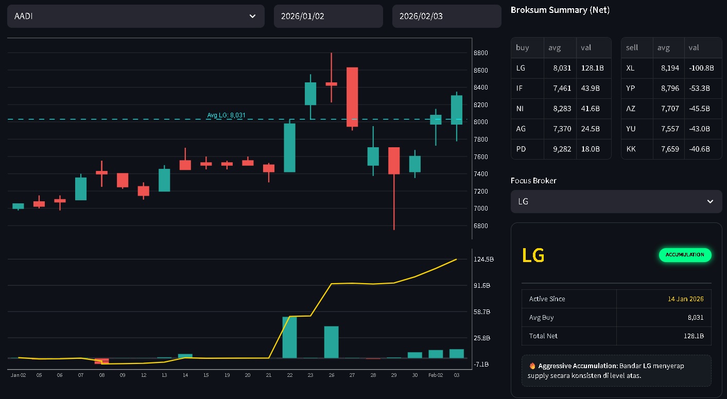Click the Avg LG: 8,031 line label
Image resolution: width=727 pixels, height=399 pixels.
point(226,115)
